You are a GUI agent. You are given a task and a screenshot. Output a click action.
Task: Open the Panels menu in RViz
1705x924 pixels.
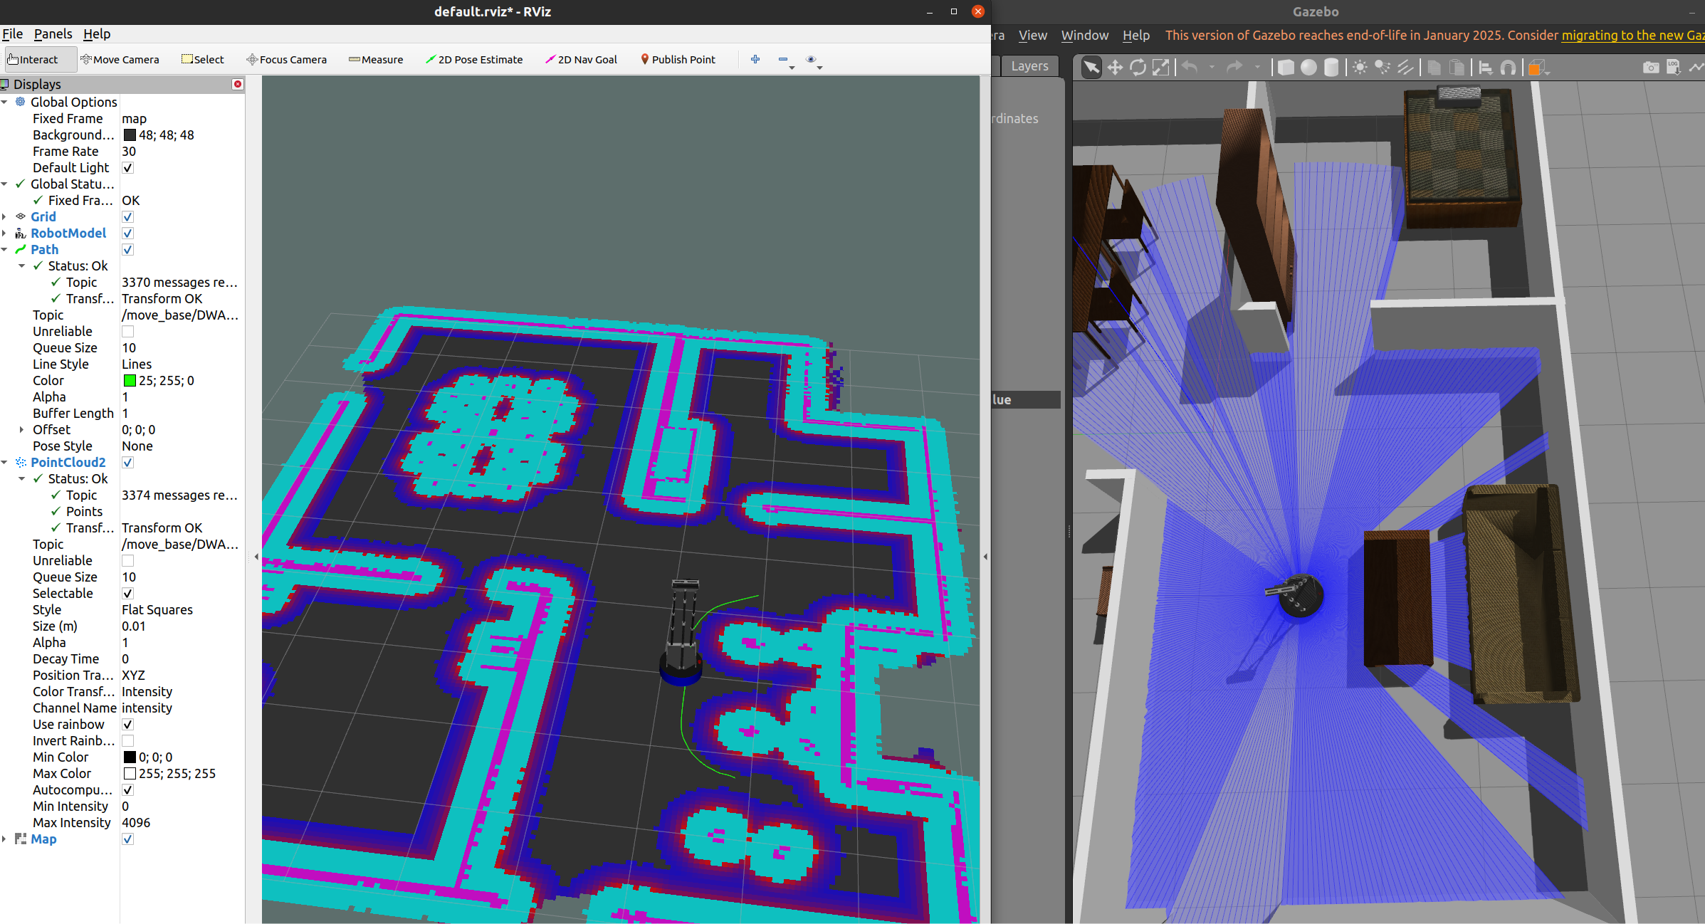click(53, 34)
